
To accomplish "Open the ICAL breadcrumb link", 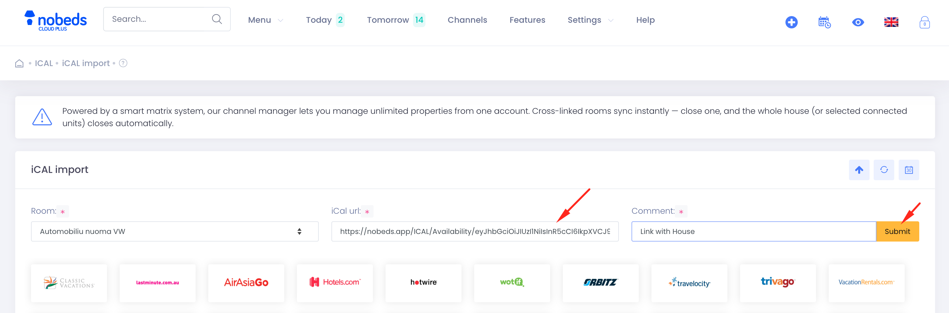I will click(44, 63).
